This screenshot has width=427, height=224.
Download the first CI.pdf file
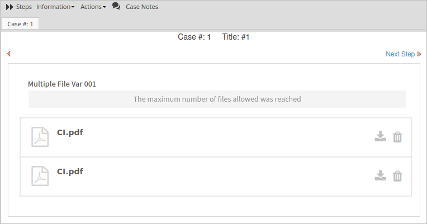coord(380,137)
